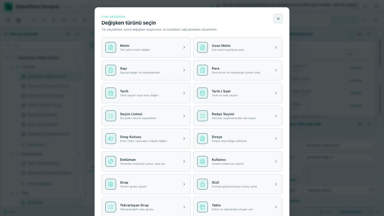Screen dimensions: 384x216
Task: Select the Tarih / Saat option
Action: point(238,93)
